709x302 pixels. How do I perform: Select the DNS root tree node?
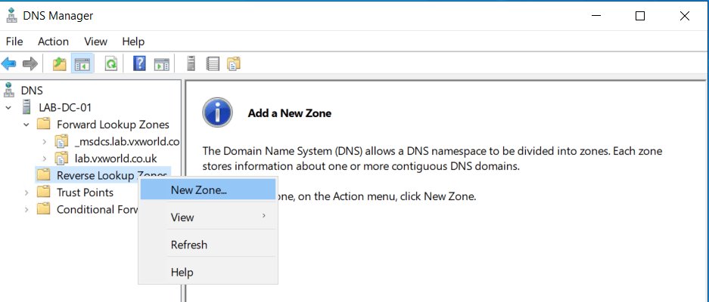tap(32, 90)
